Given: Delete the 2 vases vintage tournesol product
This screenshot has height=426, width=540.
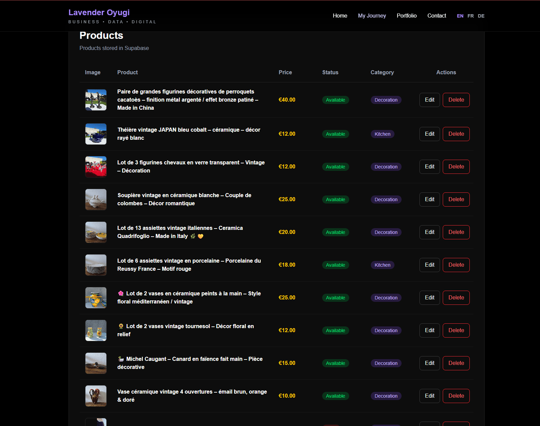Looking at the screenshot, I should point(456,330).
